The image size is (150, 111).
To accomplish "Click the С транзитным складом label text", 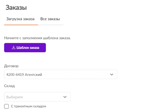I will point(28,106).
